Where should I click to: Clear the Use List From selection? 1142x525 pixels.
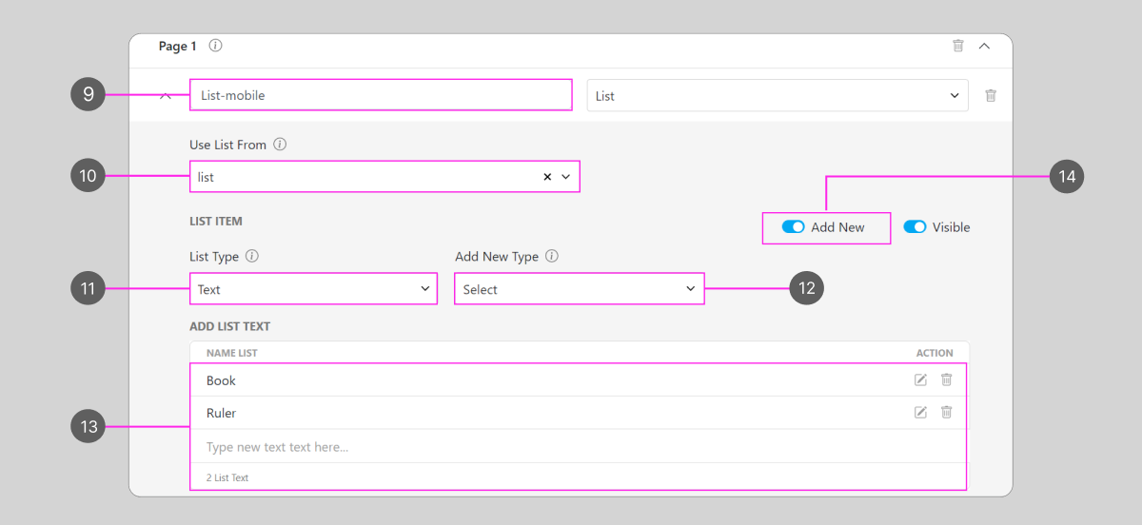(547, 177)
